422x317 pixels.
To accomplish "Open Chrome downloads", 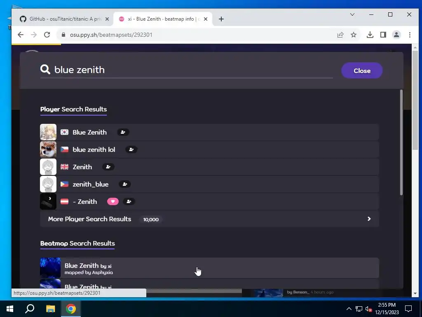I will (370, 35).
